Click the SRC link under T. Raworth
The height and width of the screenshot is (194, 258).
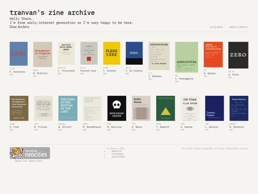(x=158, y=130)
